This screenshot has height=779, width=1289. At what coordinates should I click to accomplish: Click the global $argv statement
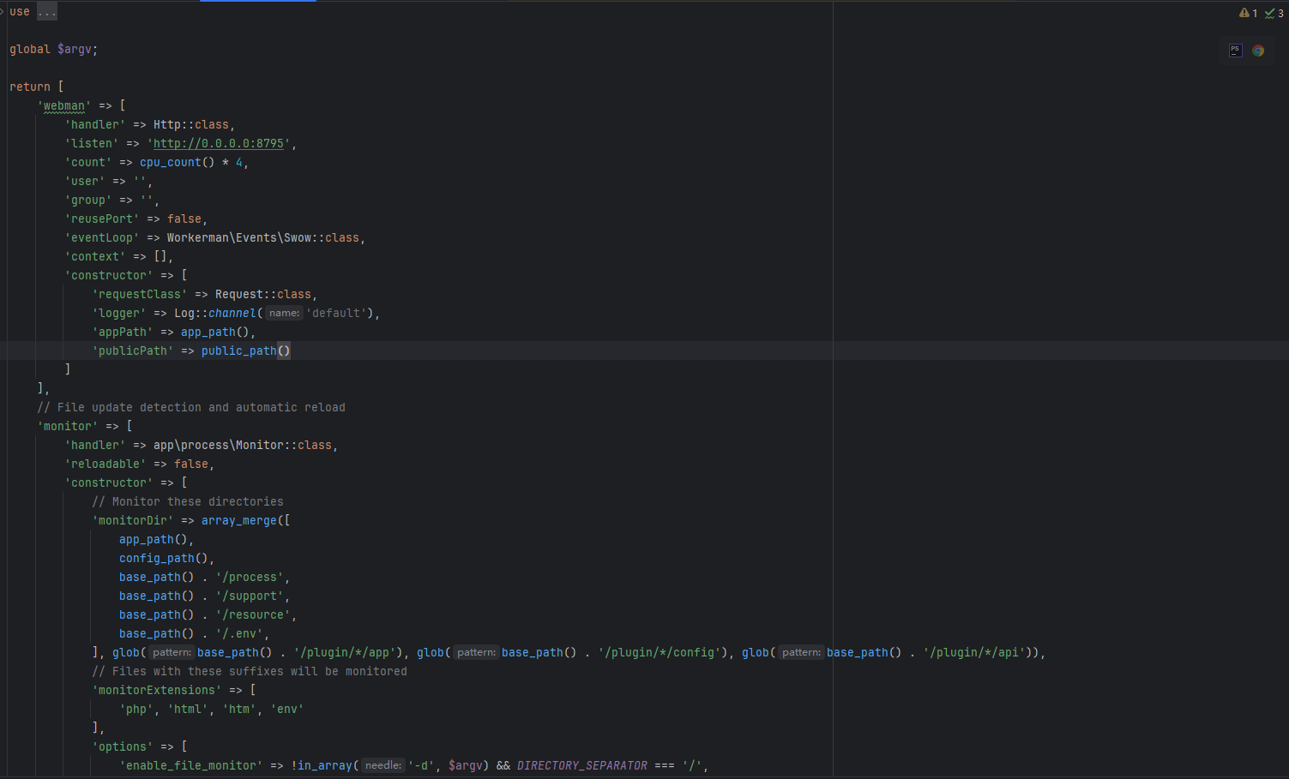pyautogui.click(x=53, y=49)
